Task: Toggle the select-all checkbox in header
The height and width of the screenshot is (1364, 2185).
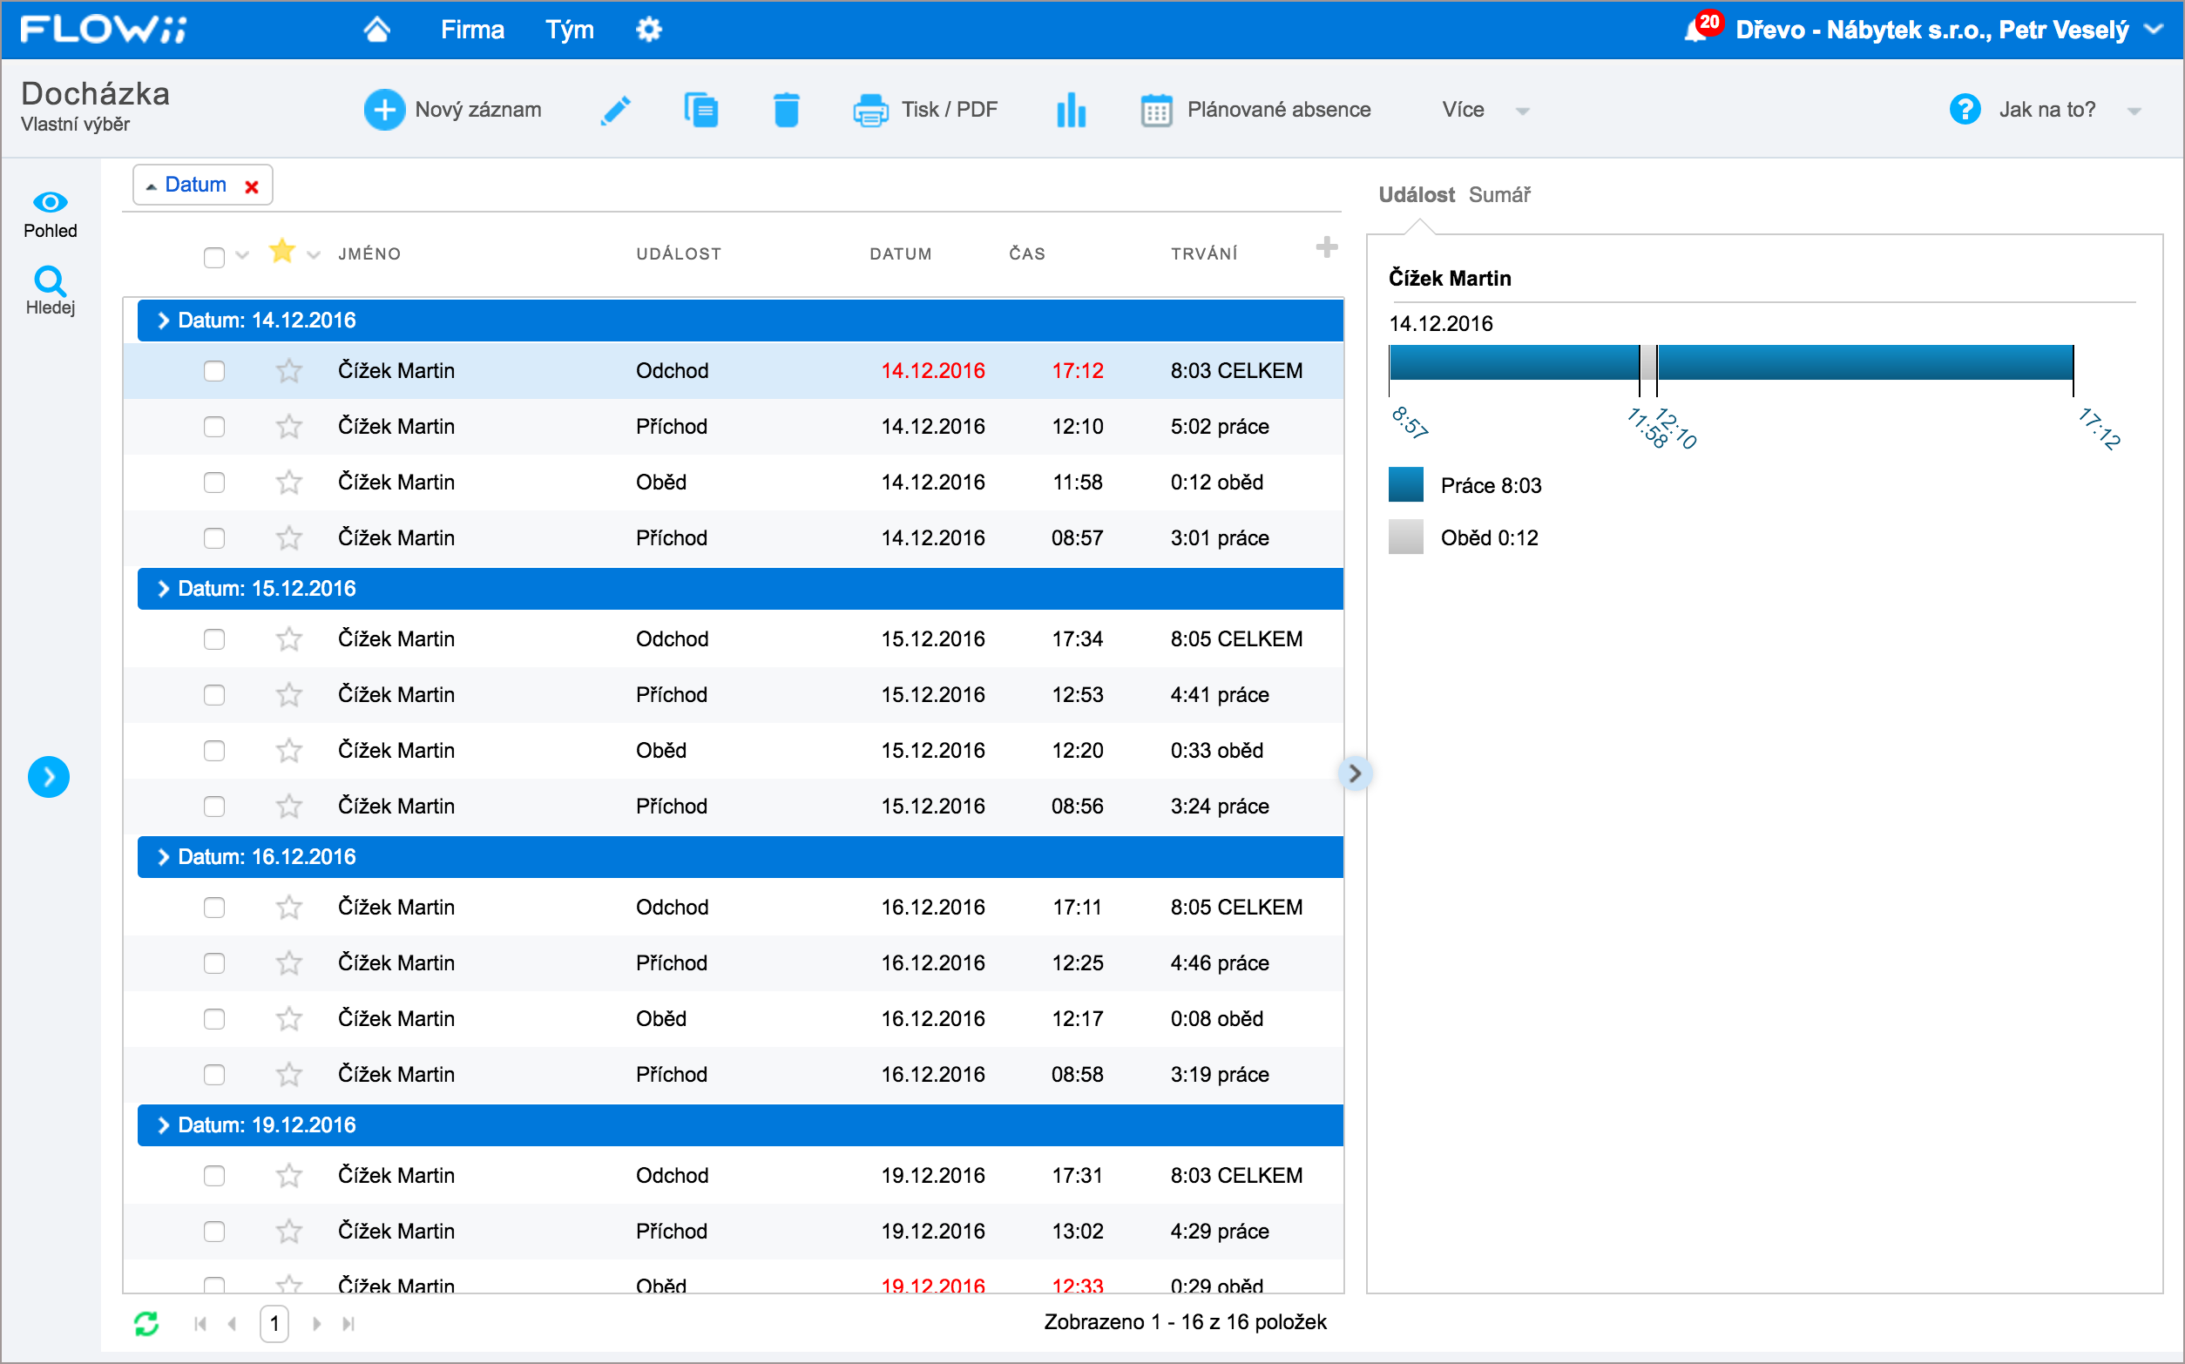Action: [213, 257]
